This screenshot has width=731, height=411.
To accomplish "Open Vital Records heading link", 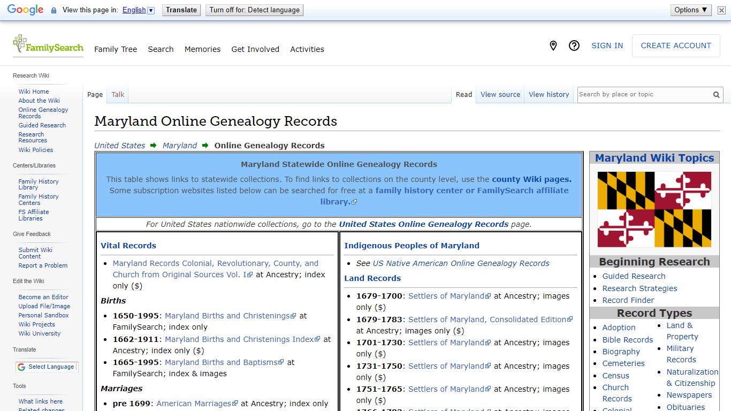I will [x=128, y=246].
